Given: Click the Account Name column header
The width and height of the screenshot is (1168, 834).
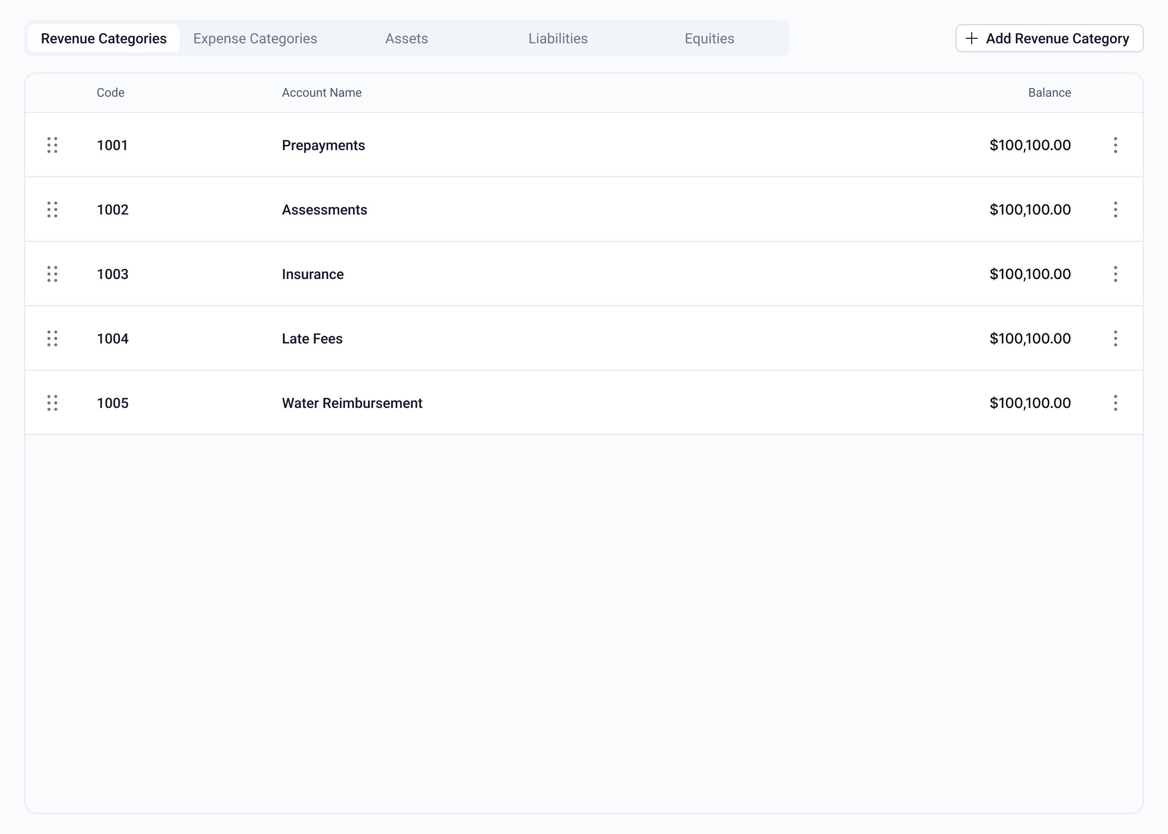Looking at the screenshot, I should [321, 93].
